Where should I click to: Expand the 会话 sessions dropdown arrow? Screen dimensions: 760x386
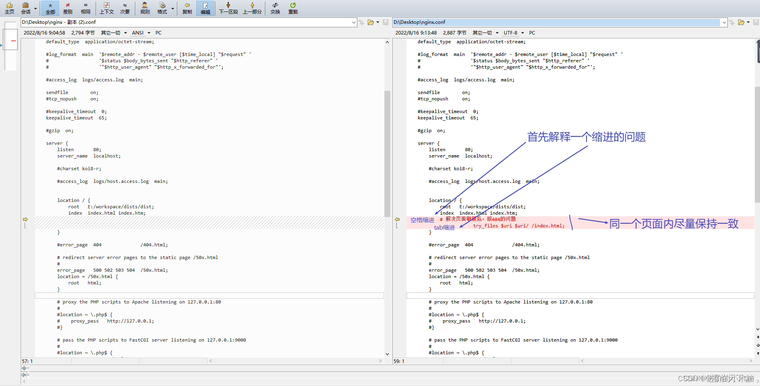coord(35,8)
